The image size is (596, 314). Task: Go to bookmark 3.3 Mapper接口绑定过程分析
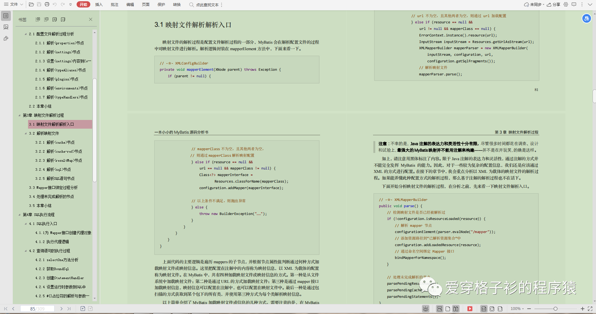pyautogui.click(x=53, y=188)
